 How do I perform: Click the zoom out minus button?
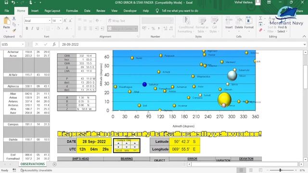[x=268, y=170]
